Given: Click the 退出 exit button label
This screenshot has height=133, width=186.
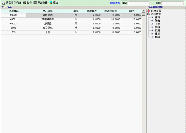Looking at the screenshot, I should point(55,3).
